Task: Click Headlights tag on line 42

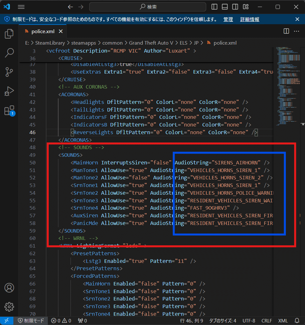Action: (x=89, y=102)
